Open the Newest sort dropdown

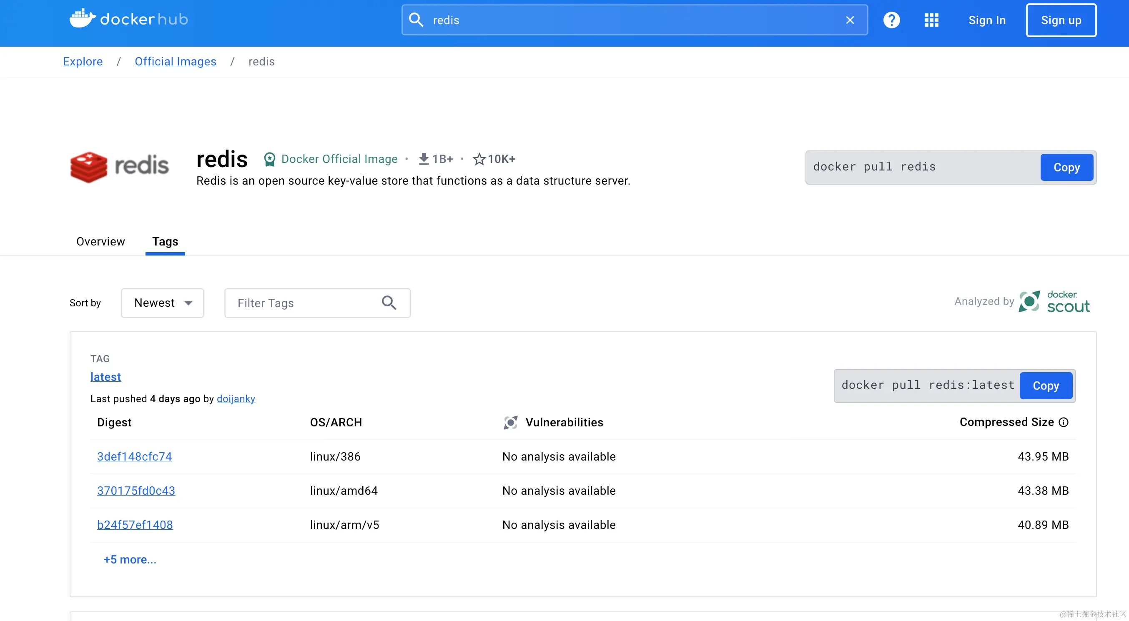click(163, 303)
